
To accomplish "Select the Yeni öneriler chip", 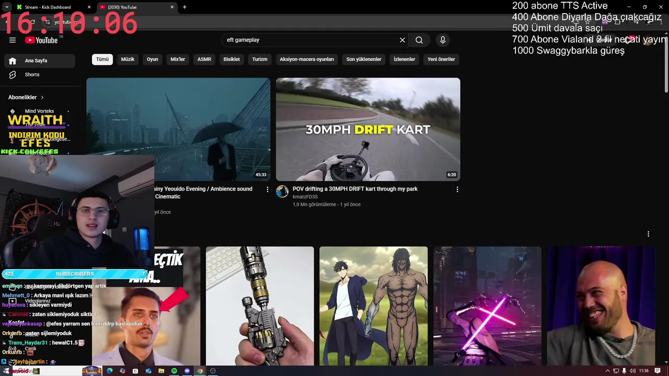I will [x=441, y=59].
